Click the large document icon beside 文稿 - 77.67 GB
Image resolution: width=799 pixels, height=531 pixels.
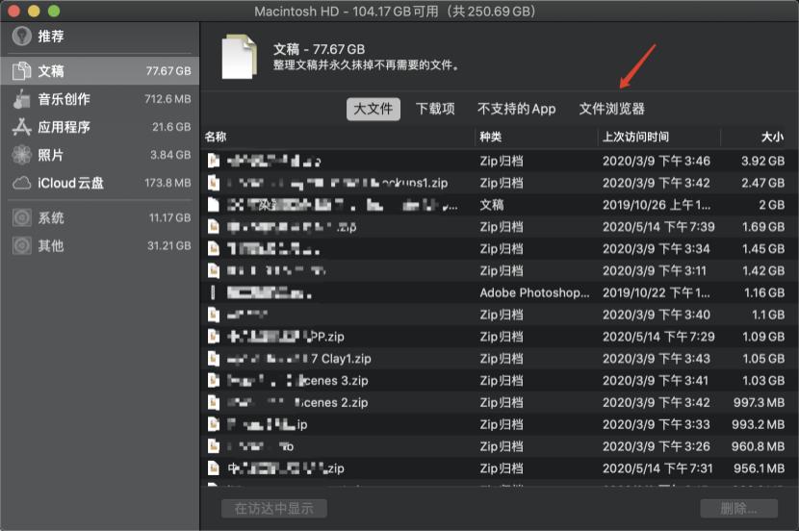239,57
